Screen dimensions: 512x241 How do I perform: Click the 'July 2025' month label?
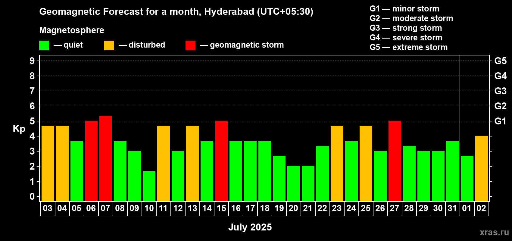point(250,227)
